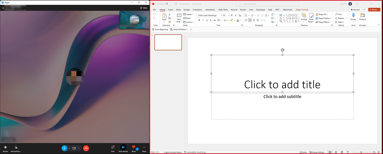
Task: Toggle the AutoSave switch in PowerPoint
Action: (169, 4)
